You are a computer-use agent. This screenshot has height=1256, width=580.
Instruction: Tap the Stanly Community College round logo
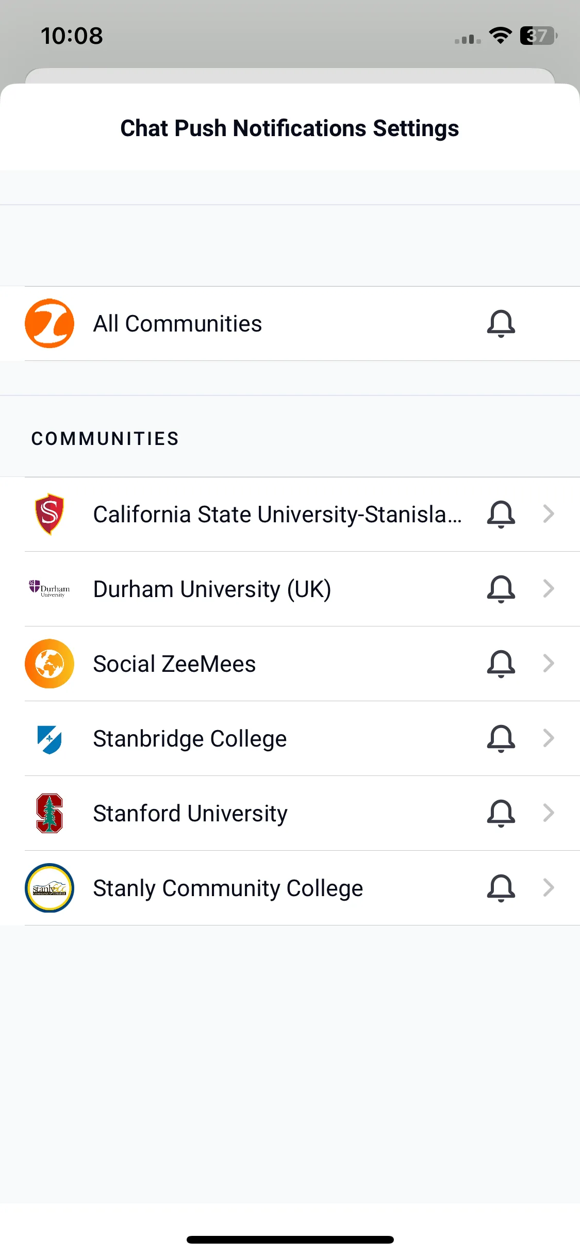[x=49, y=888]
